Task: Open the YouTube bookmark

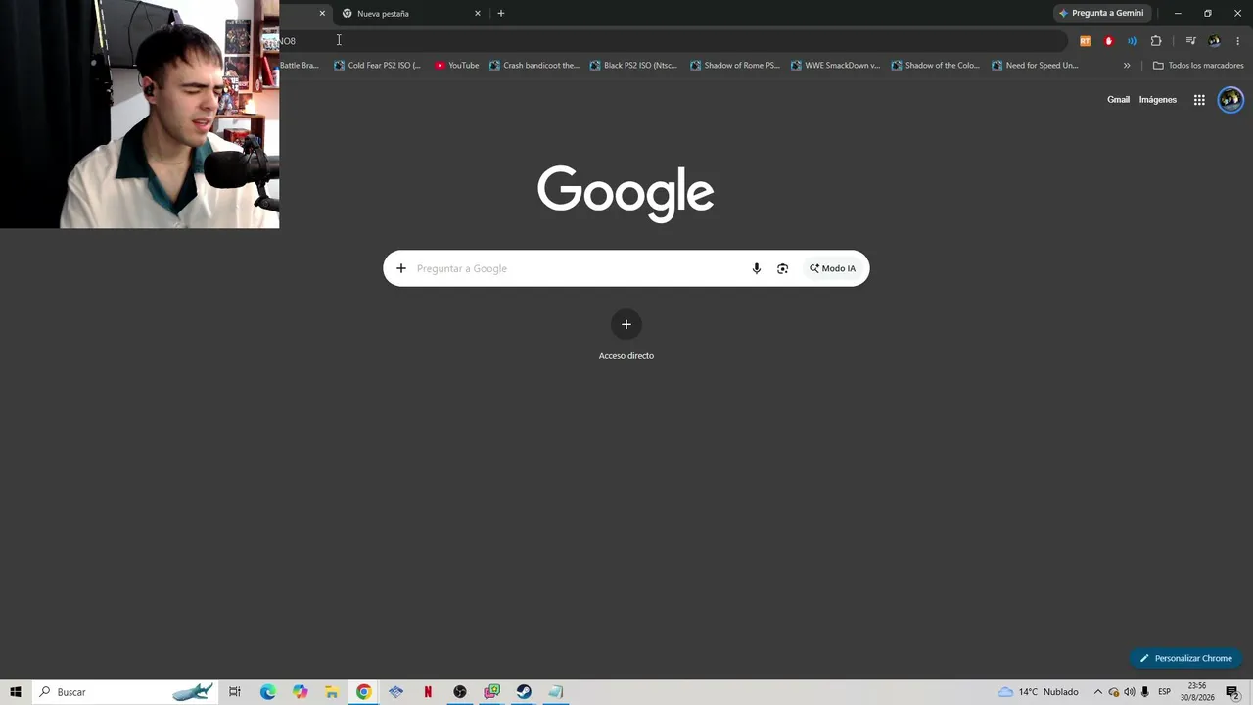Action: point(457,66)
